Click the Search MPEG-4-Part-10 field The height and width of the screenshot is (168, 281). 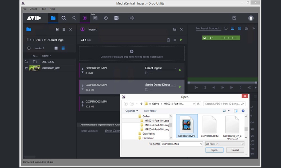tap(224, 104)
